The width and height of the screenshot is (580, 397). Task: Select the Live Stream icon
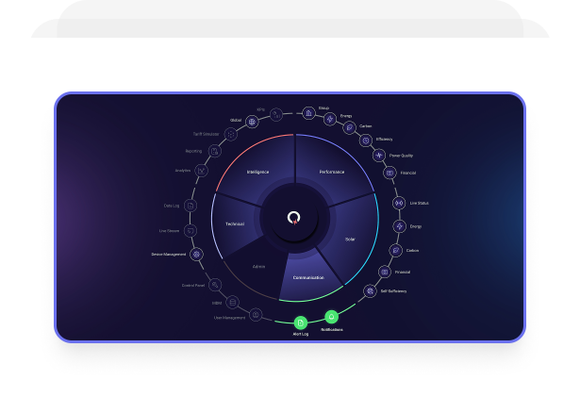191,230
